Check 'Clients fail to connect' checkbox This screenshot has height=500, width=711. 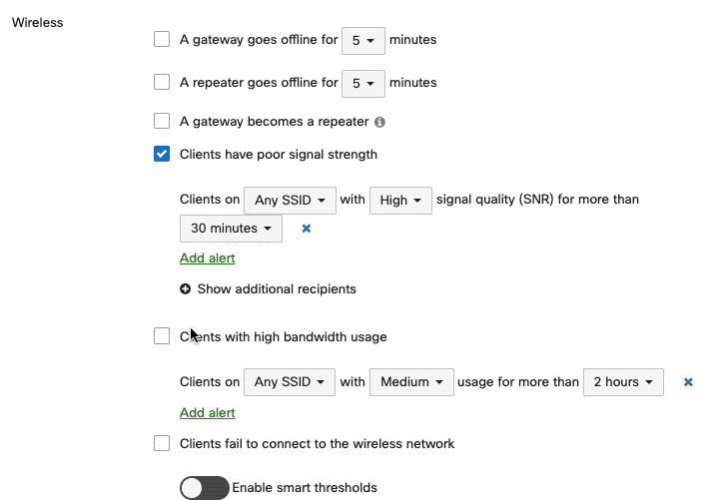162,443
